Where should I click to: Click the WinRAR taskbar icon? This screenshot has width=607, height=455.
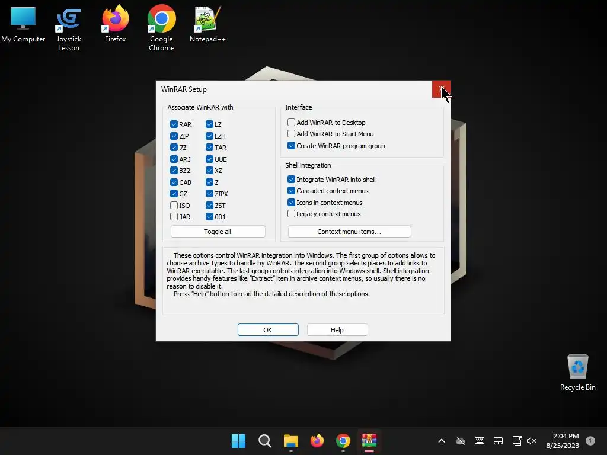[x=369, y=441]
